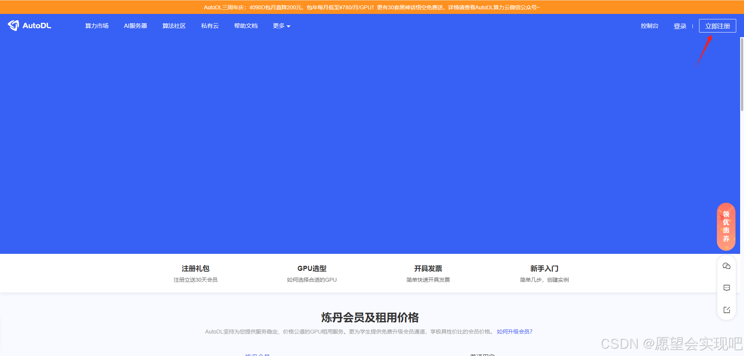The height and width of the screenshot is (356, 744).
Task: Select 算法社区 in the top menu
Action: tap(174, 26)
